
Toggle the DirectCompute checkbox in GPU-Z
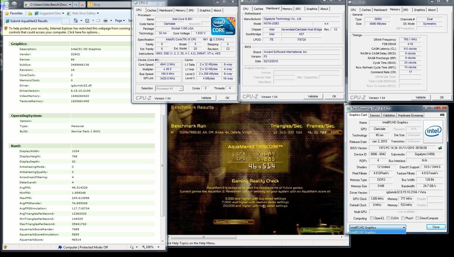417,218
